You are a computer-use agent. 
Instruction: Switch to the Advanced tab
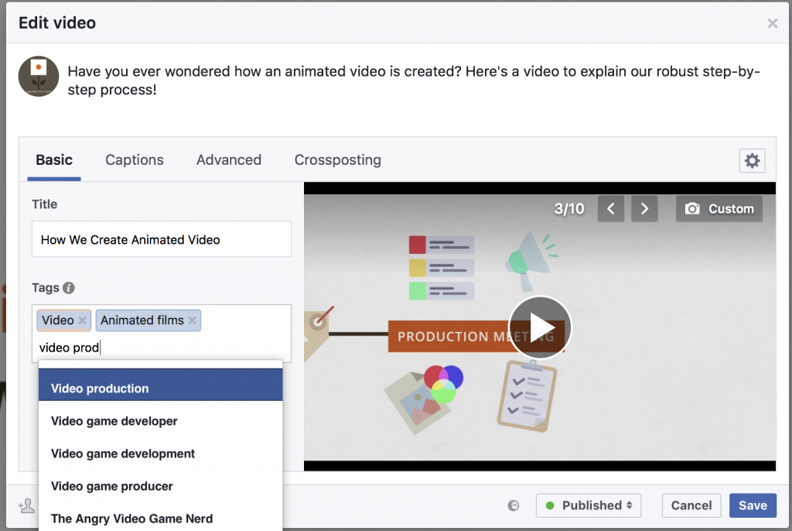click(x=229, y=159)
